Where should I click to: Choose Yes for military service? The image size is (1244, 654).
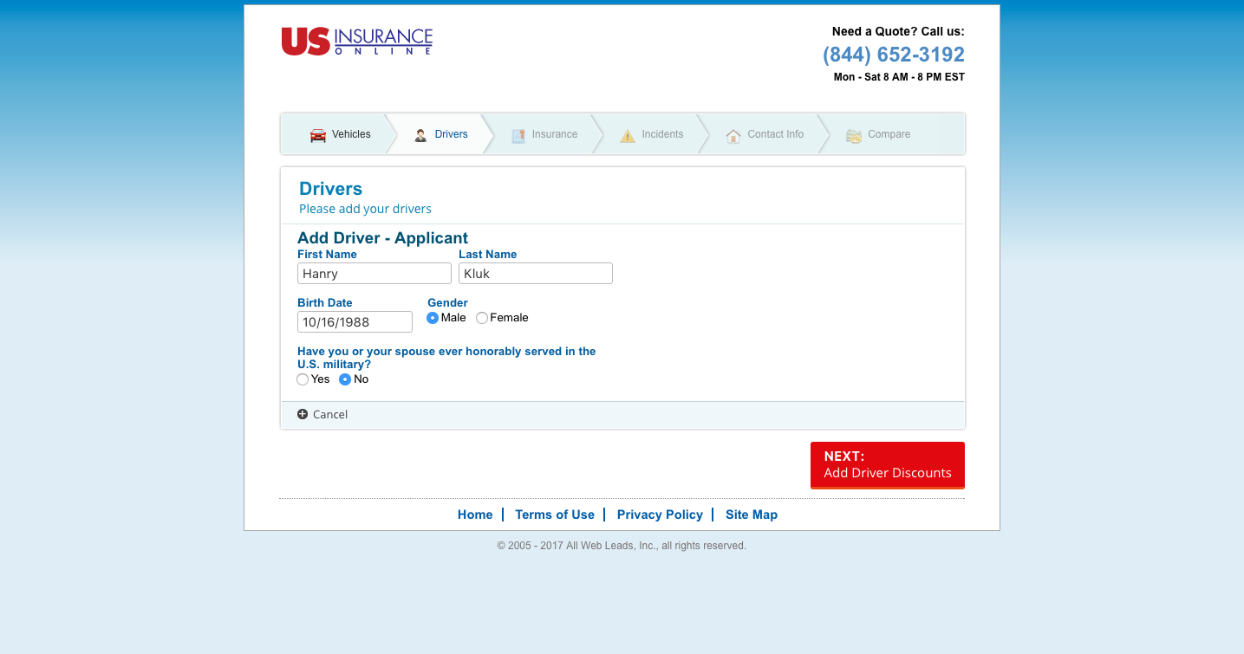click(x=303, y=379)
